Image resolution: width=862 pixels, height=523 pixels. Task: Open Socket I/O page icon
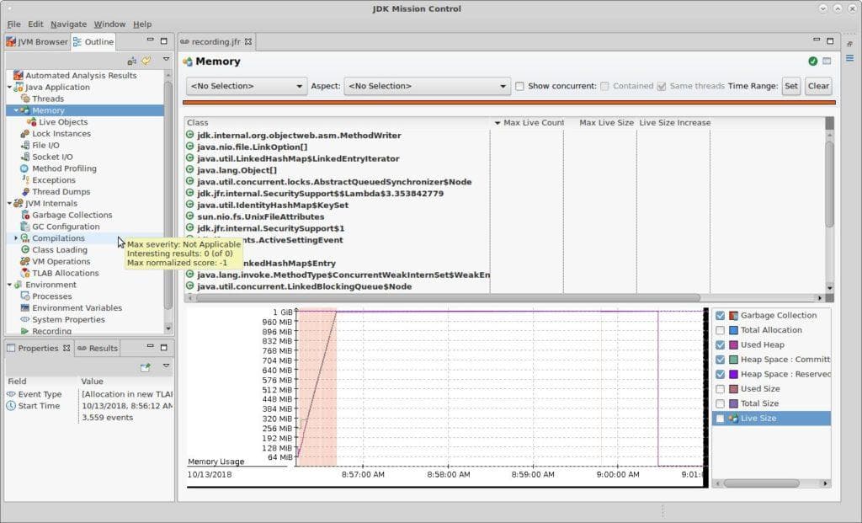(x=24, y=157)
